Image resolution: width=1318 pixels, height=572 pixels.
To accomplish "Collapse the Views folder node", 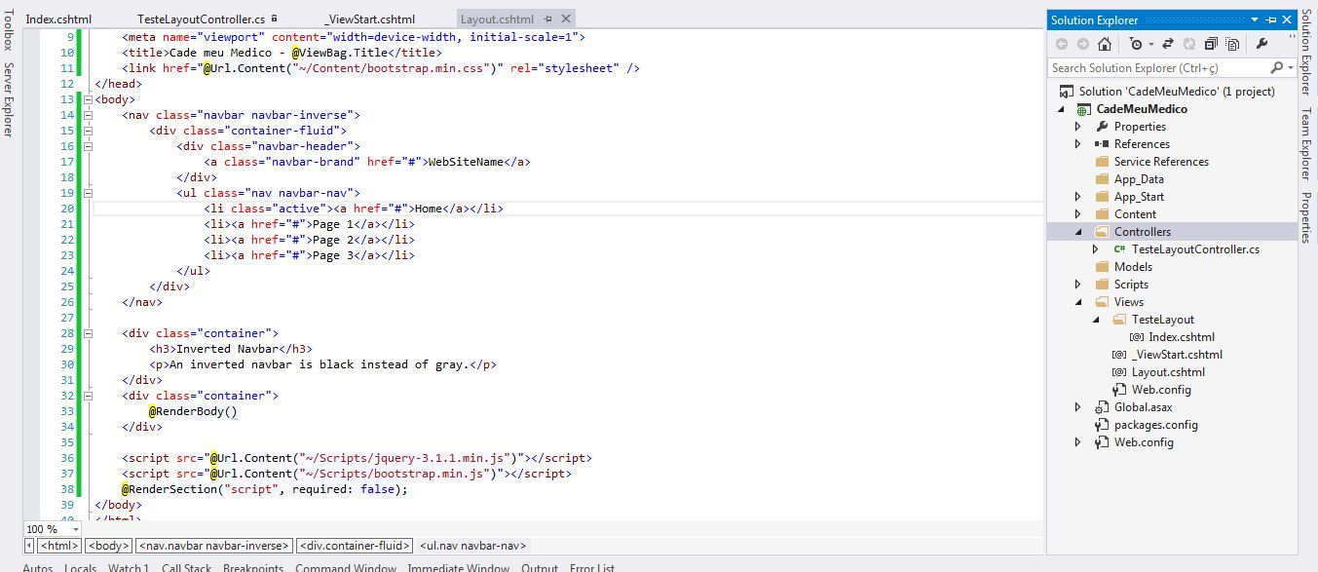I will click(x=1078, y=302).
